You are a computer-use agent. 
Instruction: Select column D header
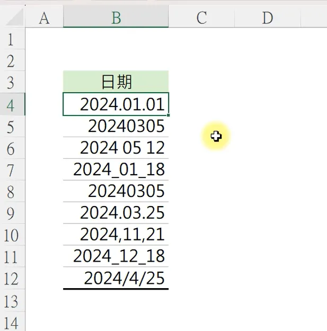point(267,18)
